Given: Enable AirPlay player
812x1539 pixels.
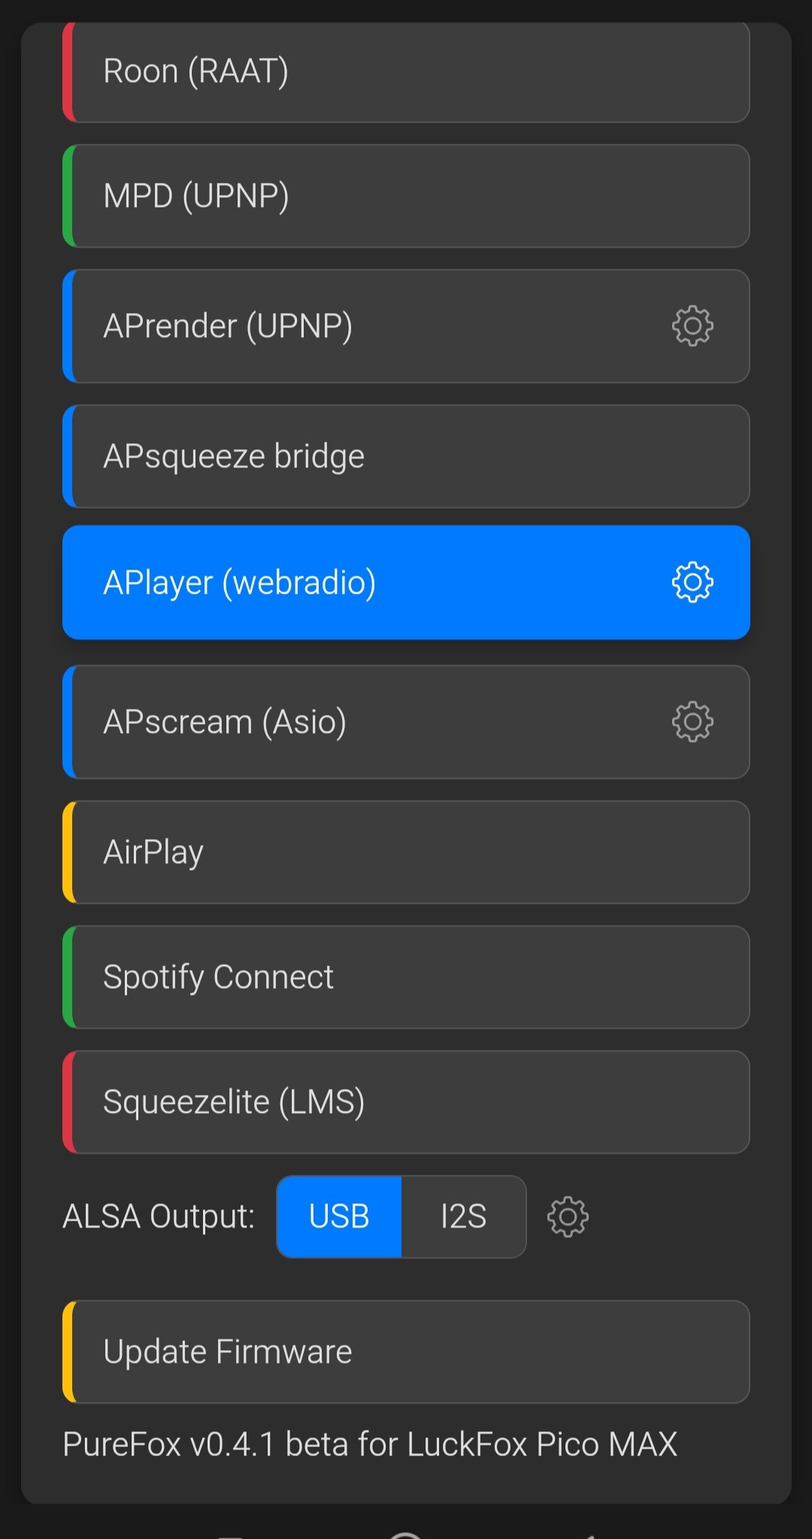Looking at the screenshot, I should click(x=406, y=852).
